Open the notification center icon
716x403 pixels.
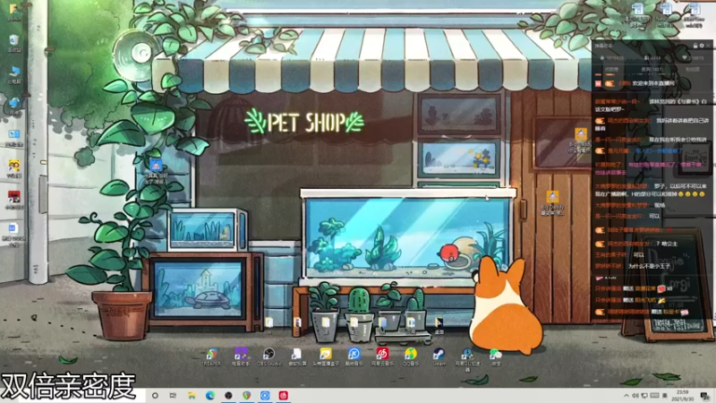point(704,395)
